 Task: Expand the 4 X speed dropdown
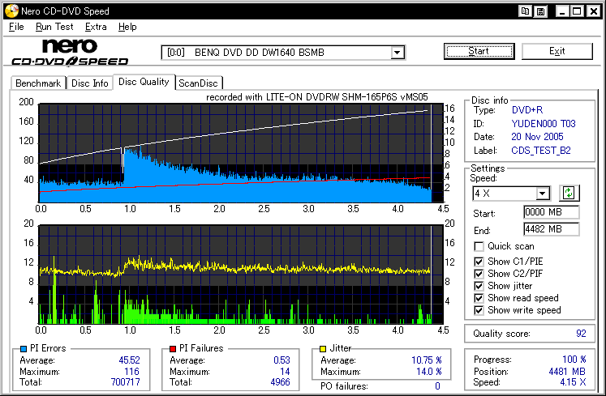click(x=543, y=194)
